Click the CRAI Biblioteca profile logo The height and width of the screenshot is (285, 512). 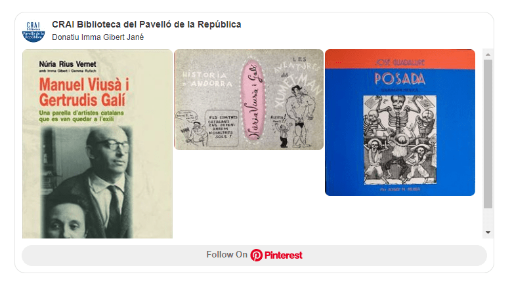[33, 31]
